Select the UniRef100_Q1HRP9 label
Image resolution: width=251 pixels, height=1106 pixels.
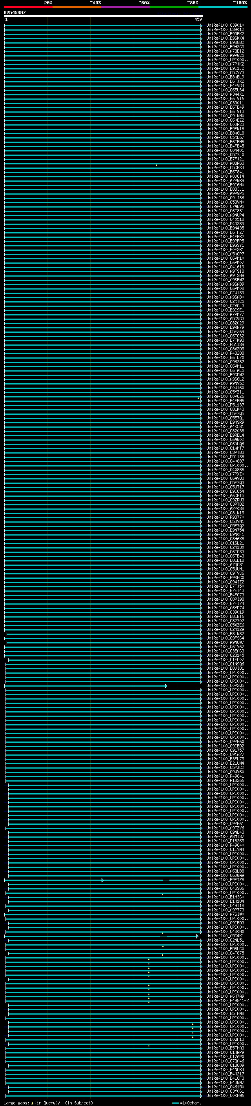pos(225,1052)
